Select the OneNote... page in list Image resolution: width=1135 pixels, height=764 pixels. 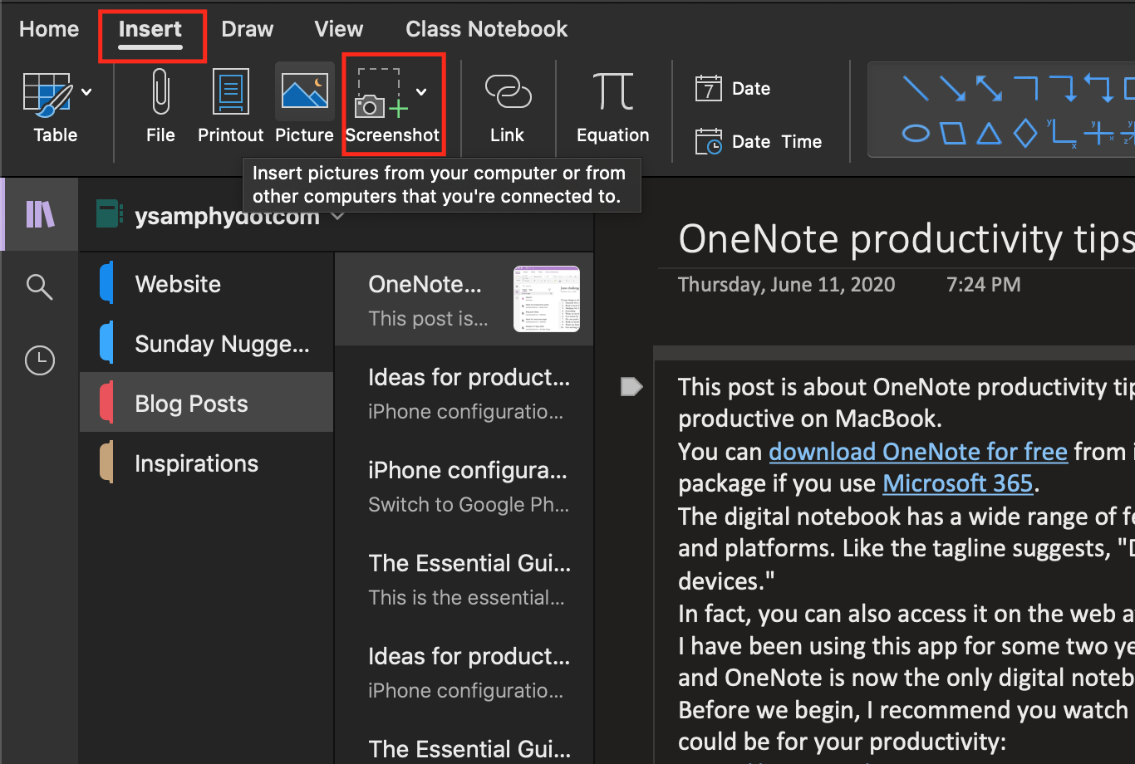(x=464, y=299)
